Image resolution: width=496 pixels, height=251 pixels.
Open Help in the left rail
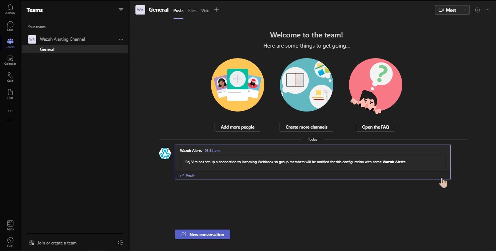[x=10, y=242]
